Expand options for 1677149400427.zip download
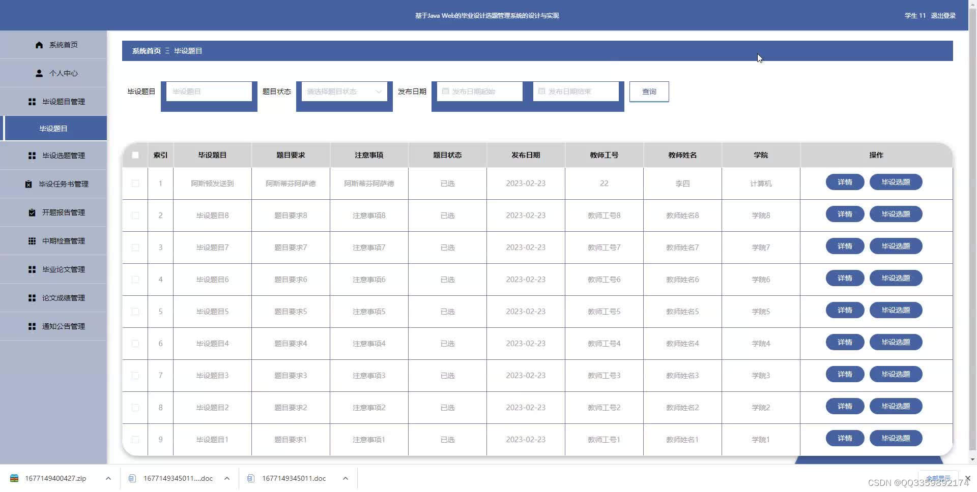This screenshot has width=977, height=492. click(x=108, y=478)
